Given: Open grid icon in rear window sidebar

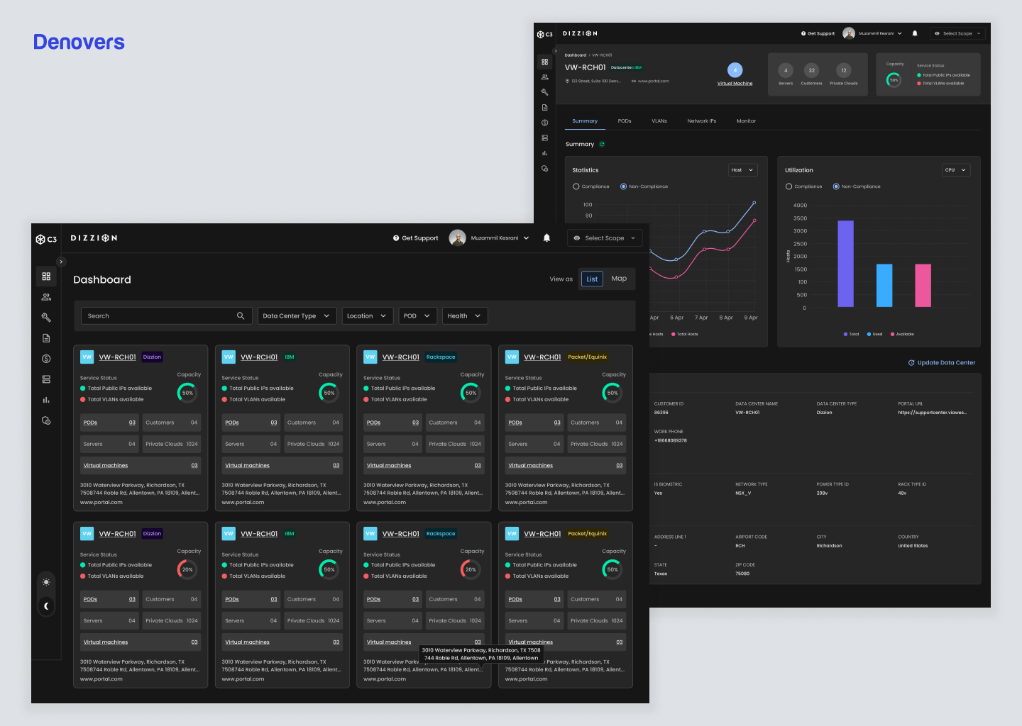Looking at the screenshot, I should [x=544, y=62].
